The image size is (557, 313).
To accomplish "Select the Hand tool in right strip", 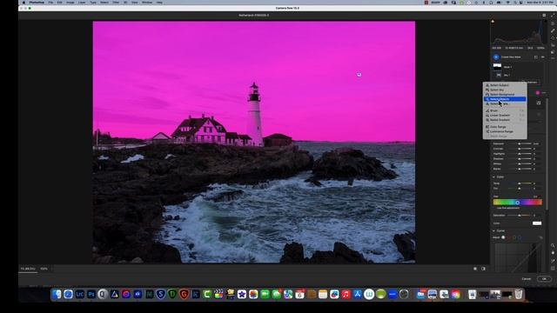I will [553, 253].
